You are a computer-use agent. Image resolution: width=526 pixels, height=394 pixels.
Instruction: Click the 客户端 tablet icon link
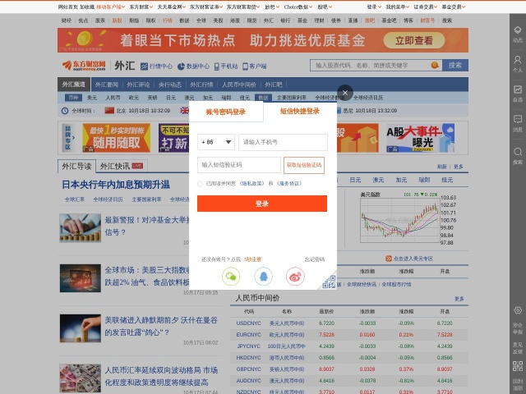coord(255,66)
